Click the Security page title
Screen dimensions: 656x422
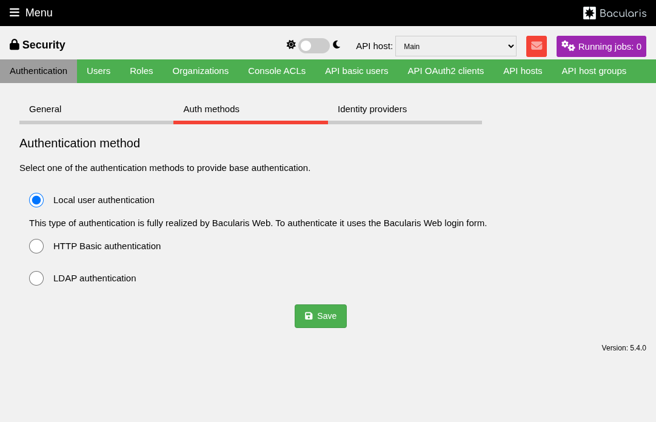[x=44, y=45]
